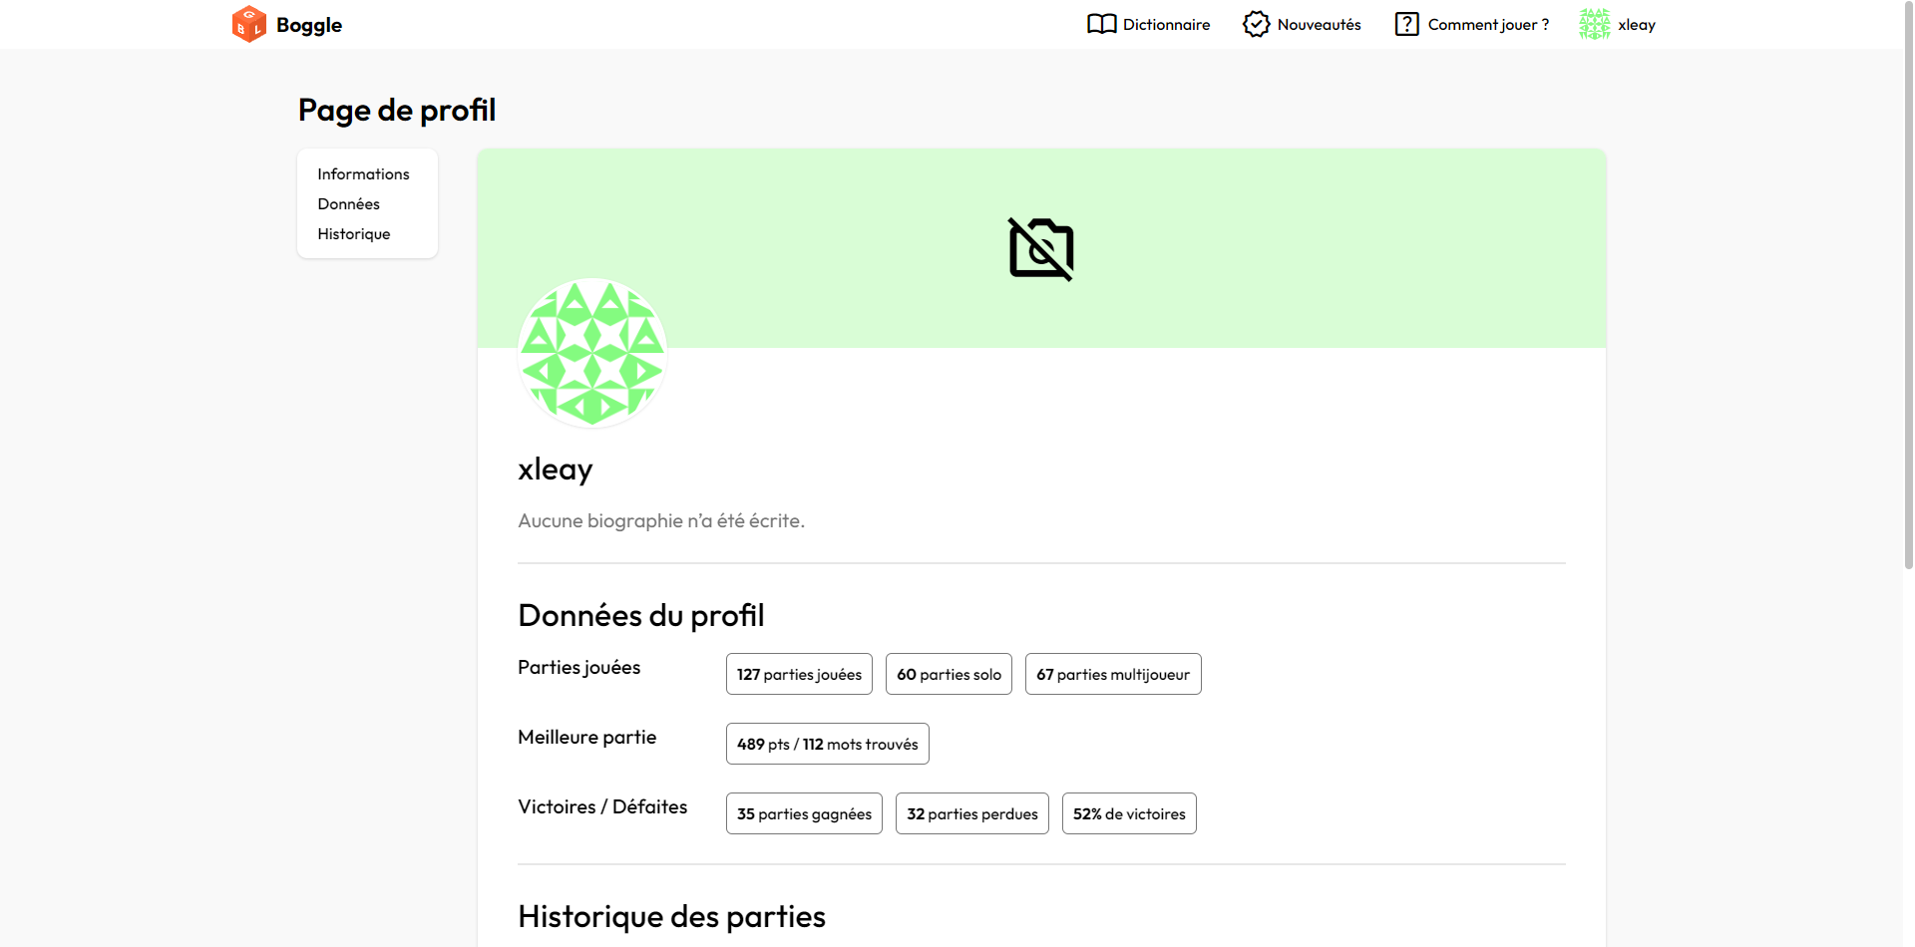Click the 127 parties jouées badge

point(799,675)
